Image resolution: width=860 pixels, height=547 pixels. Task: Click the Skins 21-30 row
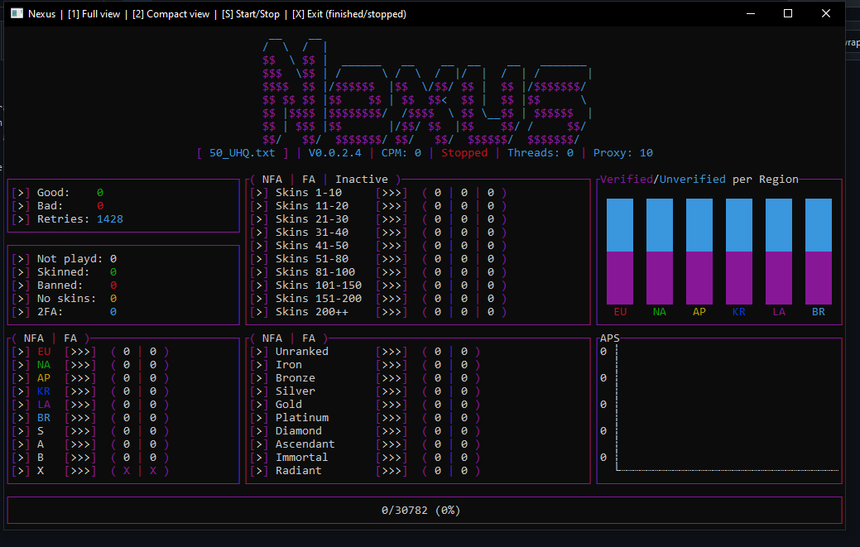378,218
